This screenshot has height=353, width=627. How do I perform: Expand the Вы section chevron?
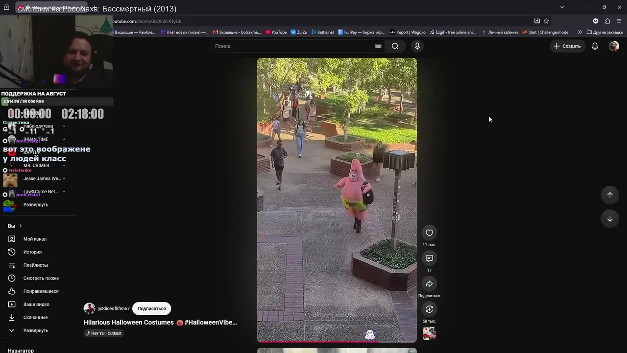(21, 226)
